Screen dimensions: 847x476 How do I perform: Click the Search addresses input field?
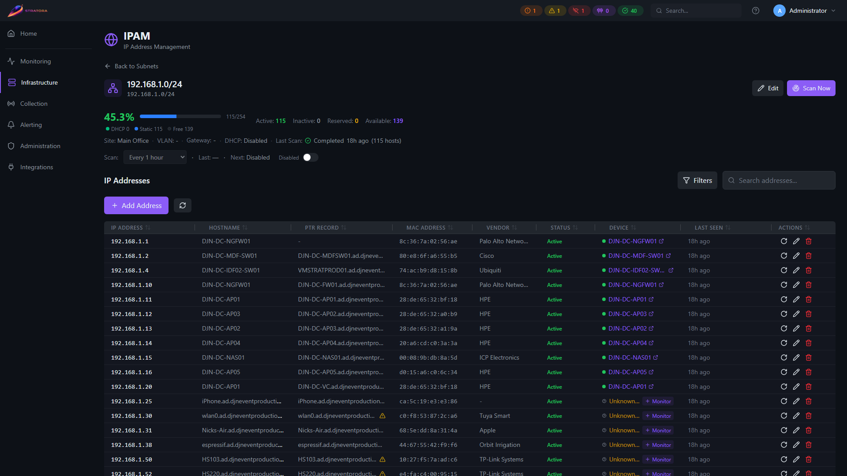coord(779,180)
